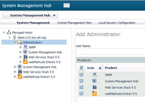Click SNMP text in Product column
145x102 pixels.
click(x=109, y=75)
